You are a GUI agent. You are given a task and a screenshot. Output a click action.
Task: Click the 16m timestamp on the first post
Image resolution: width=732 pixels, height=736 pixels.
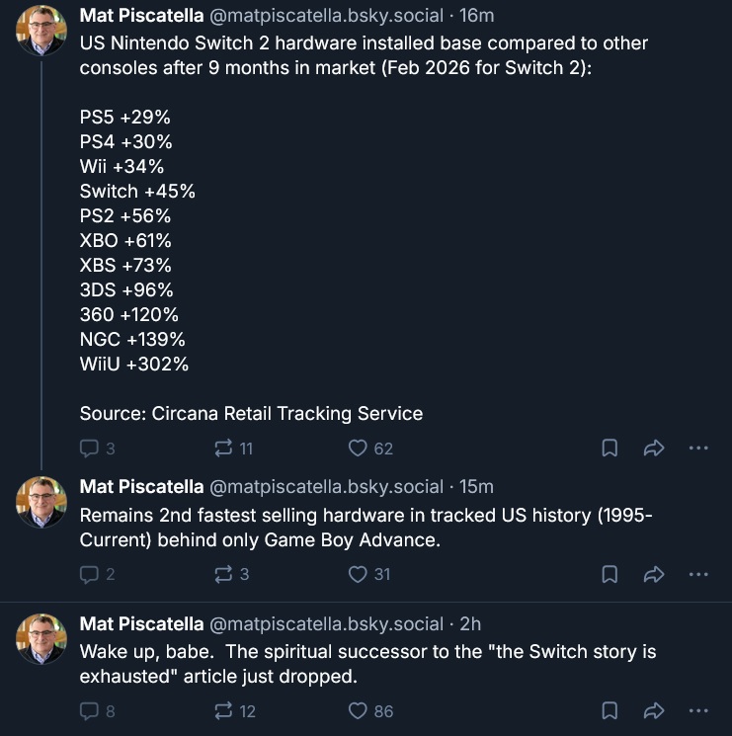[x=477, y=17]
